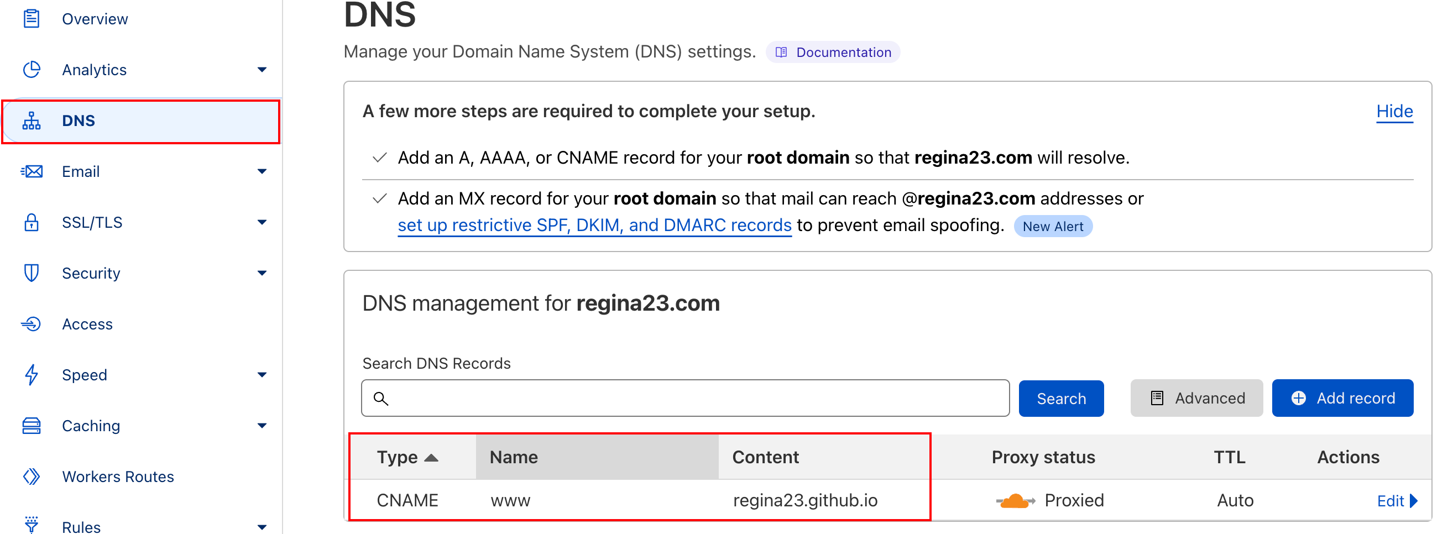Click the Auto TTL value

pos(1235,500)
